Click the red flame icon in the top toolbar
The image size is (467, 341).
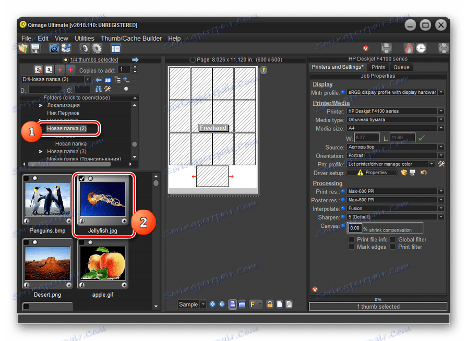409,48
